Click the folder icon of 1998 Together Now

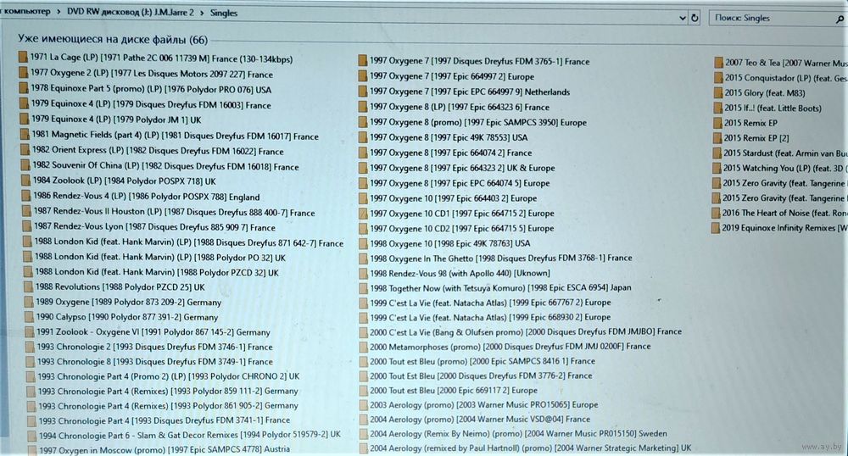pos(364,288)
